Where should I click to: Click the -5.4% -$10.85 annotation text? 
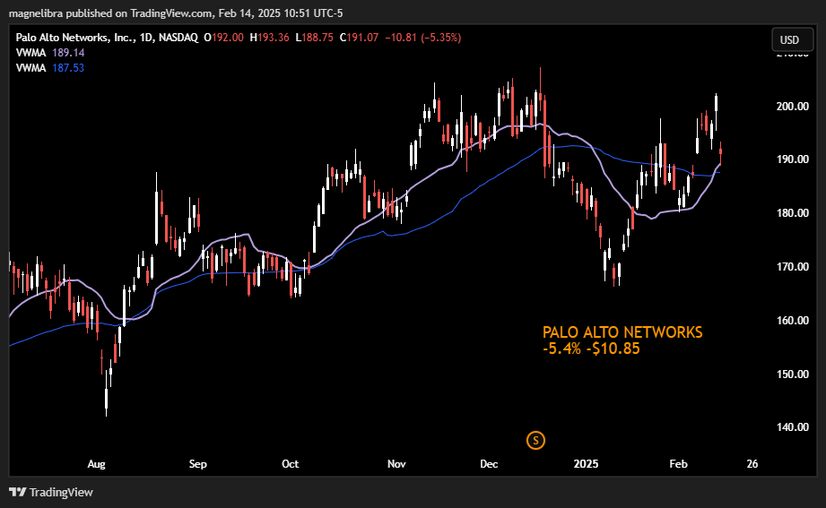coord(591,349)
